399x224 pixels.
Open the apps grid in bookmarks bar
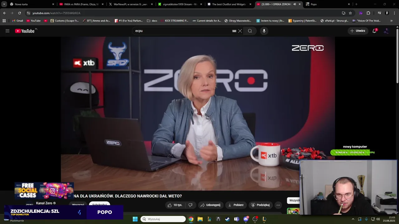pos(4,21)
